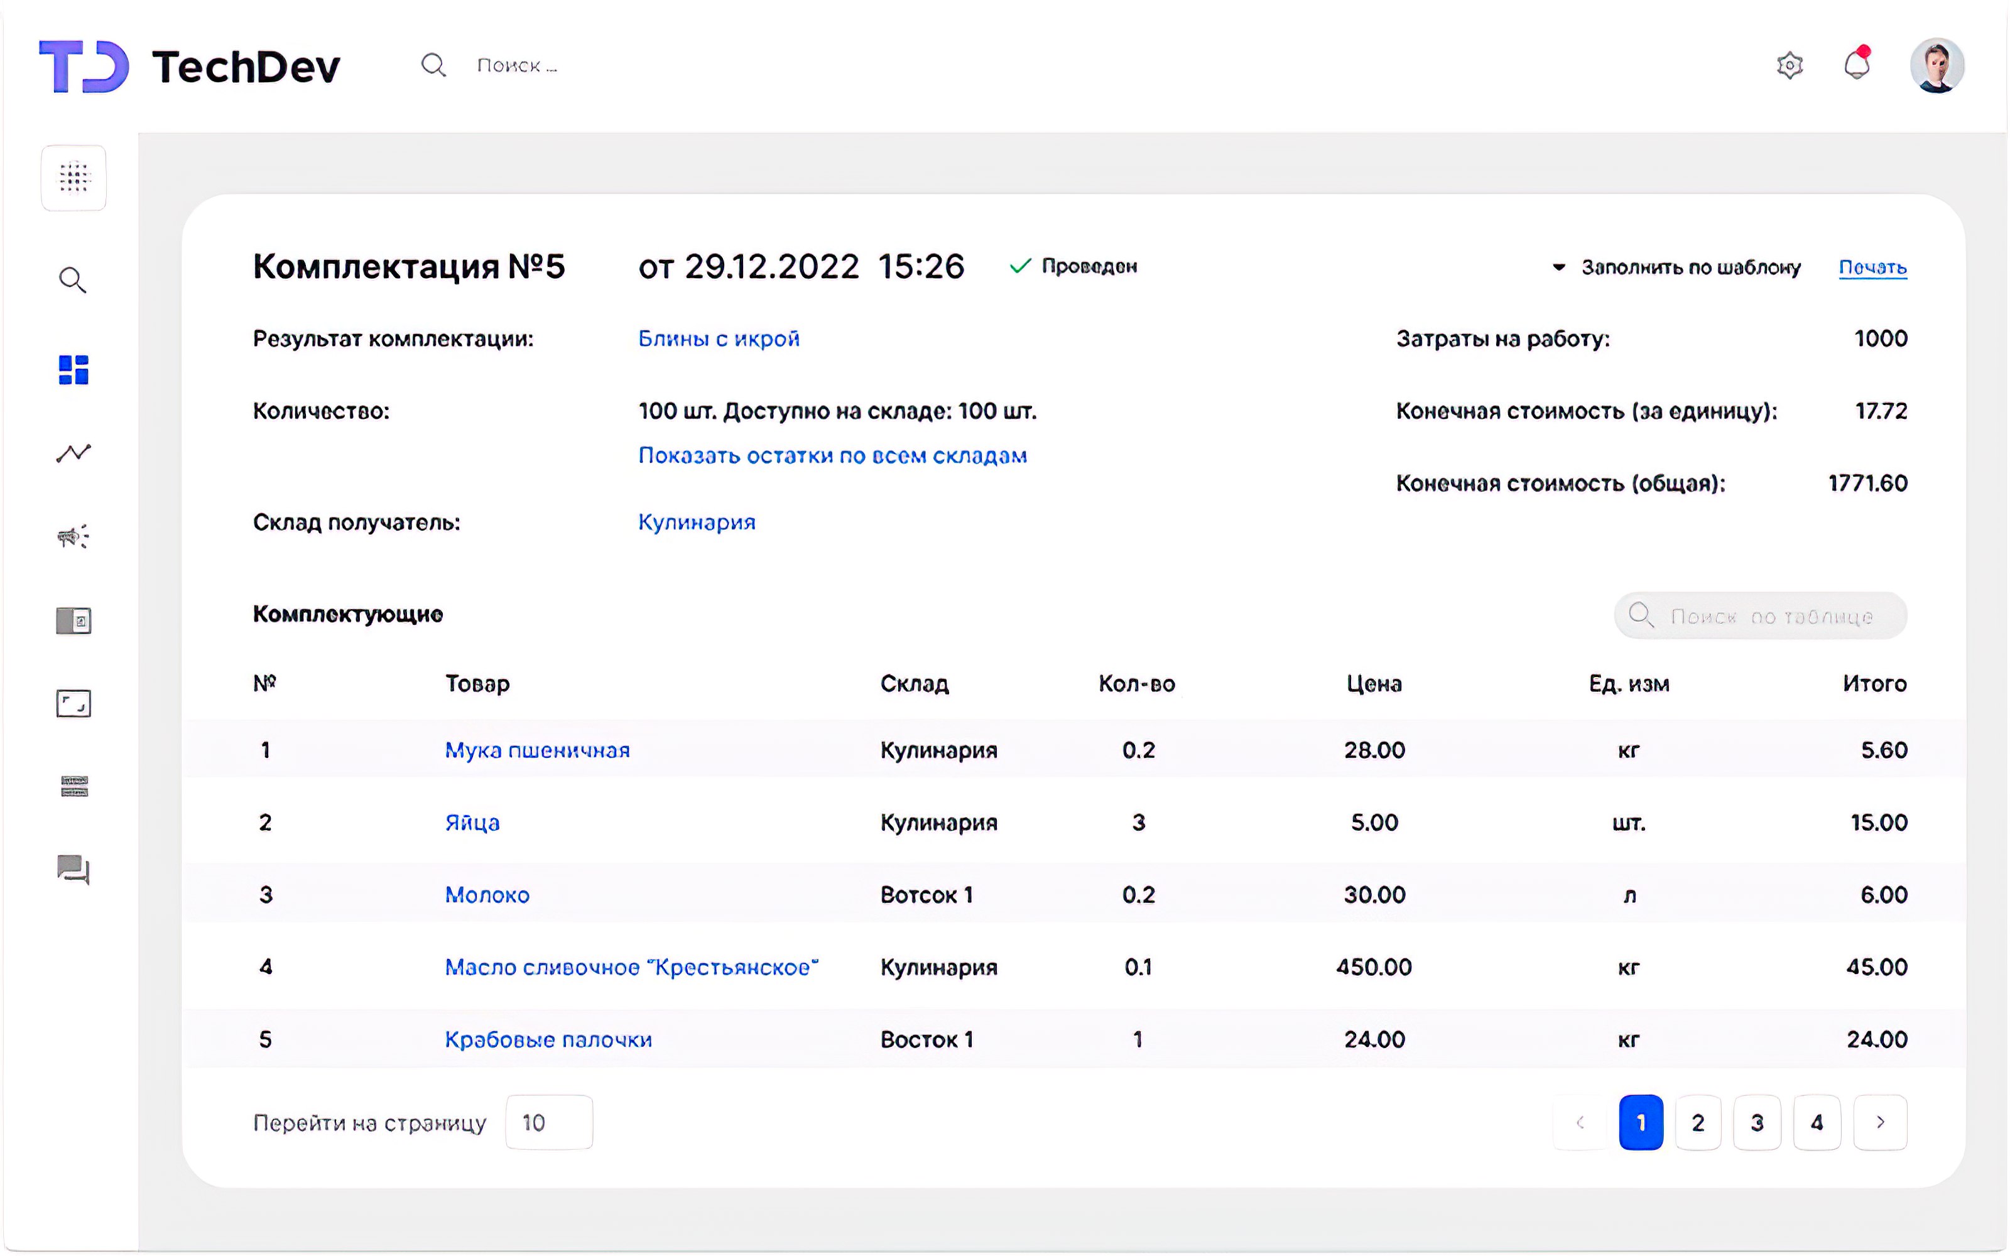The image size is (2010, 1256).
Task: Focus the 'Перейти на страницу' number field
Action: coord(548,1122)
